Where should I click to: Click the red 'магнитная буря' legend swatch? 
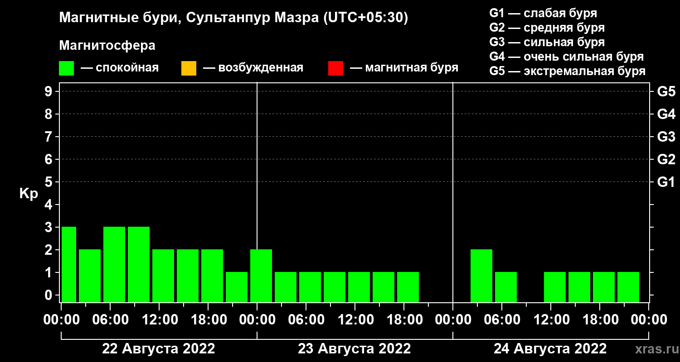click(335, 68)
